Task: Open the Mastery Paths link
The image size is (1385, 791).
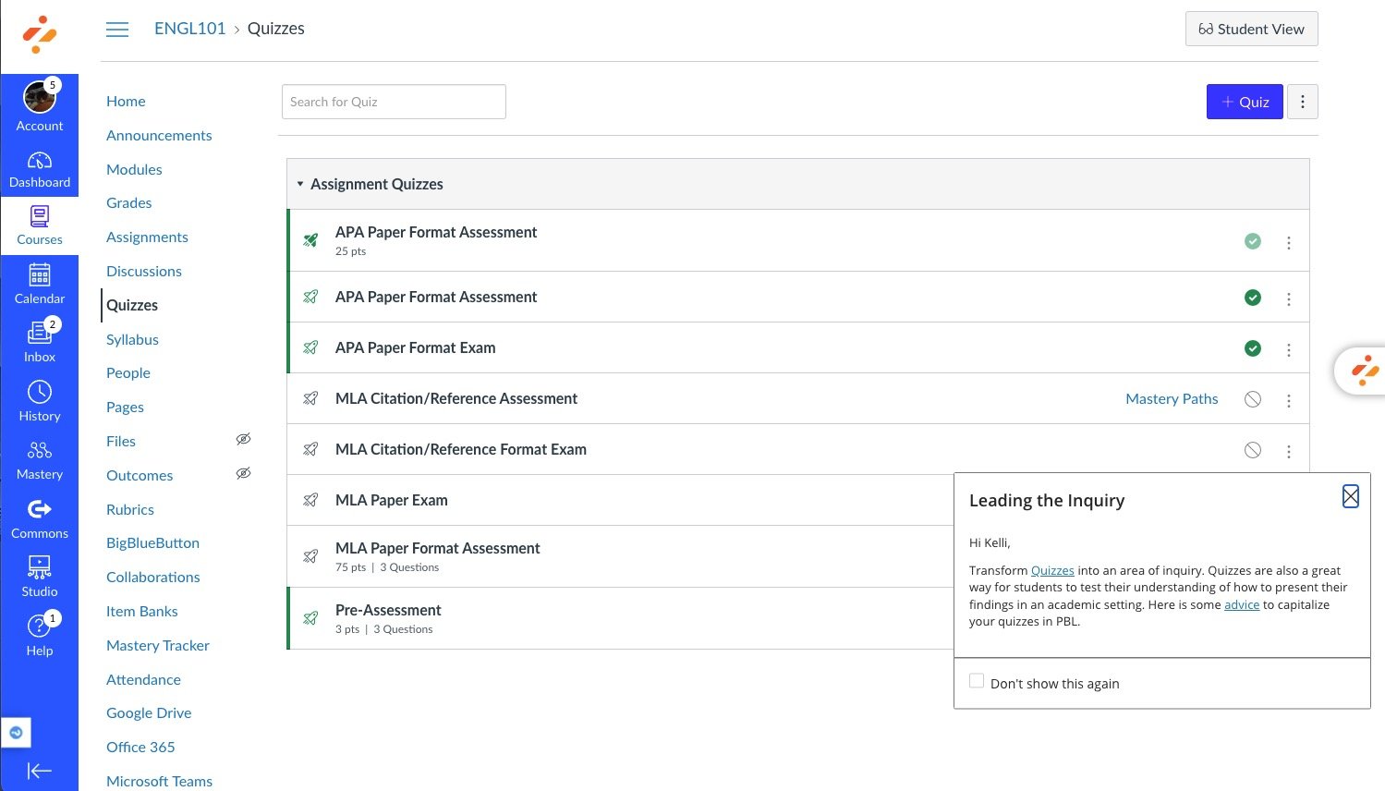Action: (x=1171, y=399)
